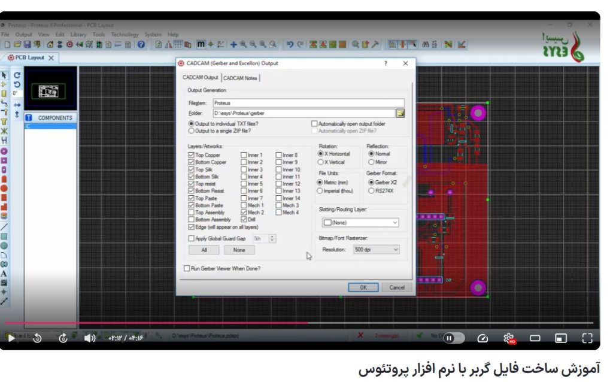This screenshot has width=613, height=382.
Task: Click the undo arrow in Proteus toolbar
Action: click(290, 44)
